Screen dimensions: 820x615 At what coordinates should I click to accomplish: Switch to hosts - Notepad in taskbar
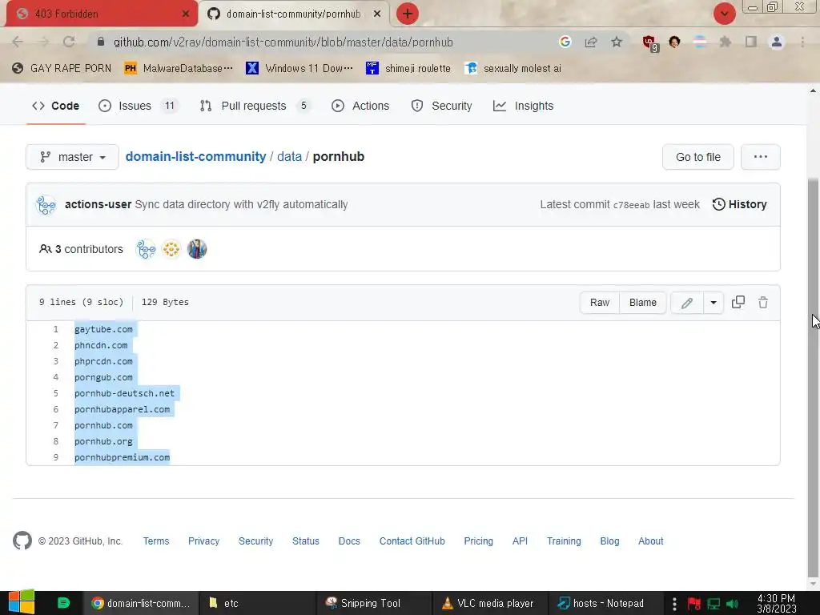tap(605, 603)
